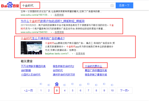Screen dimensions: 149x101
Task: Select related search 金控时代
Action: (x=58, y=70)
